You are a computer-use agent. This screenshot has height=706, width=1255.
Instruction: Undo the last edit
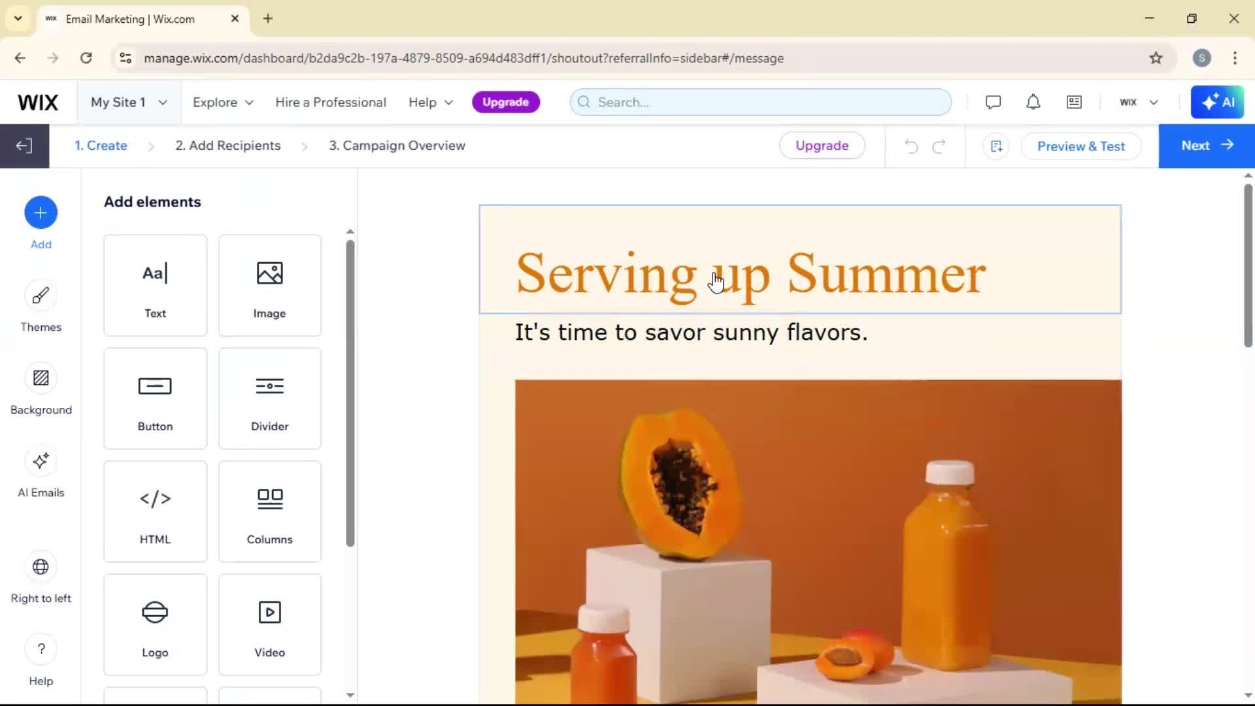click(x=911, y=146)
